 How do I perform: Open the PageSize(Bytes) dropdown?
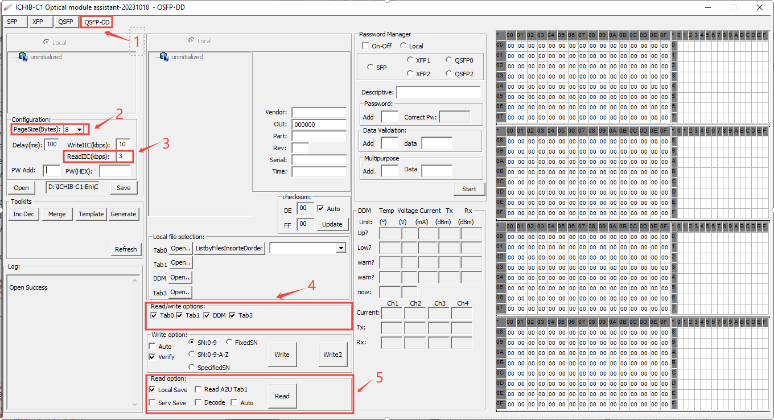coord(76,129)
